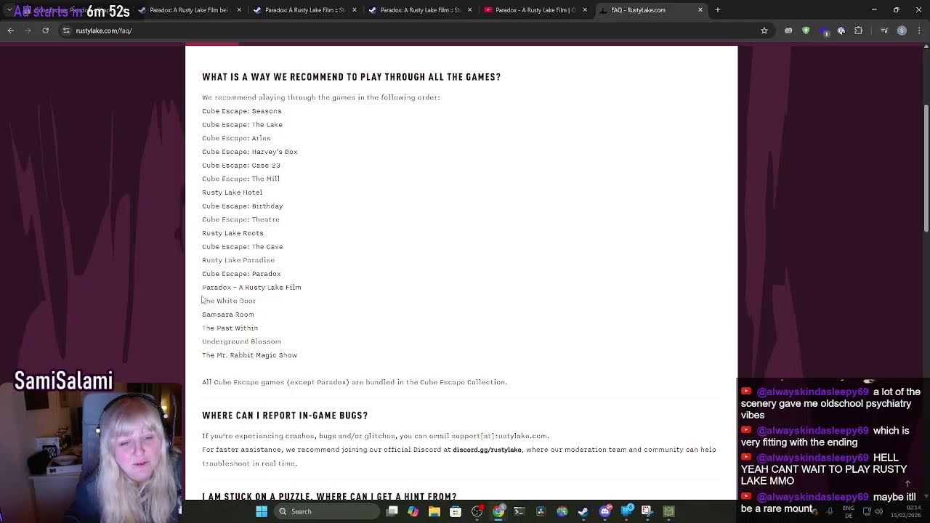Open Steam from the taskbar
This screenshot has width=930, height=523.
pyautogui.click(x=583, y=511)
